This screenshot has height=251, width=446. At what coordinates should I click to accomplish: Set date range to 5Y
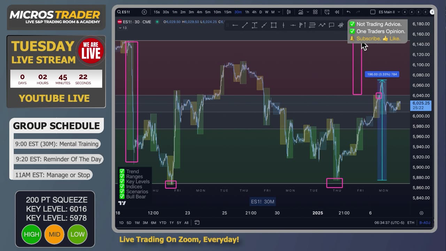pyautogui.click(x=179, y=222)
